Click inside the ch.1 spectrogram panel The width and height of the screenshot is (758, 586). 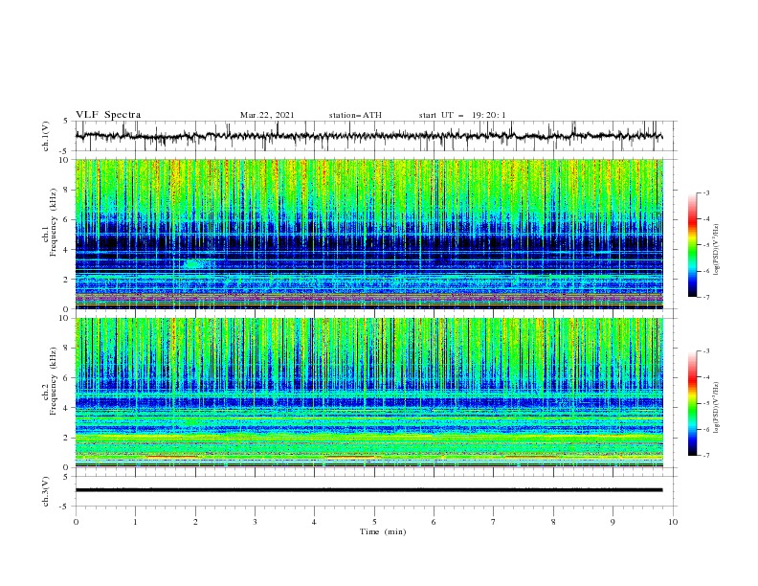coord(369,234)
